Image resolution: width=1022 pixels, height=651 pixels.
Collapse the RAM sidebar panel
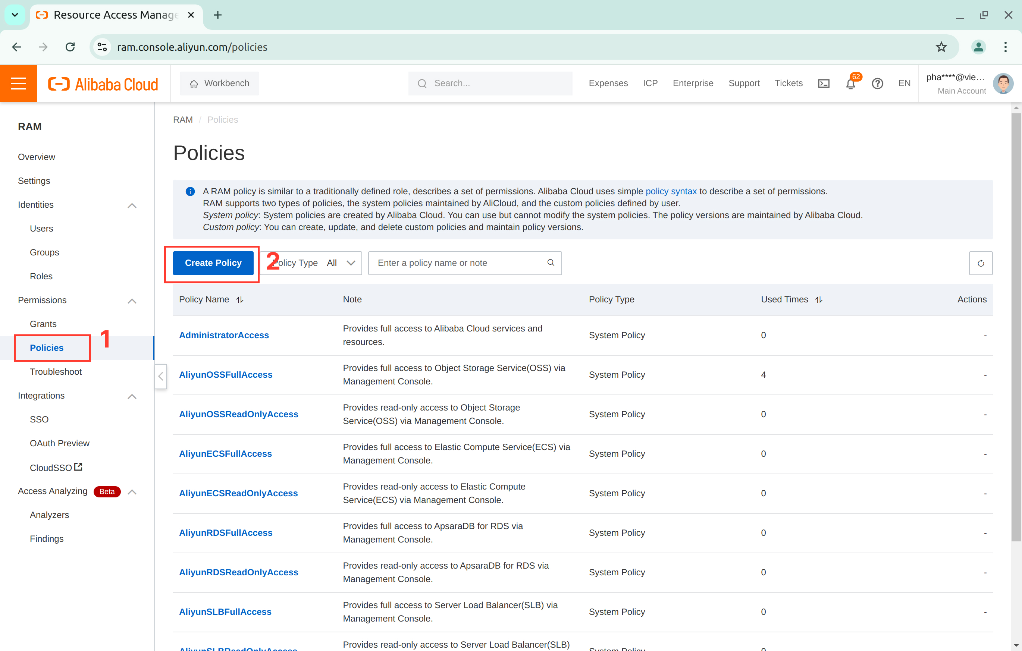[x=161, y=376]
